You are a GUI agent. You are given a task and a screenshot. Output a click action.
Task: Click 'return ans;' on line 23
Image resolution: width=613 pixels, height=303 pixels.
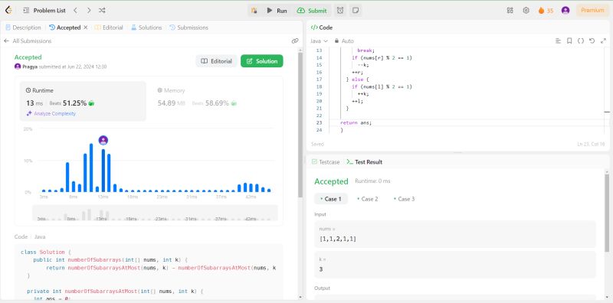(356, 122)
